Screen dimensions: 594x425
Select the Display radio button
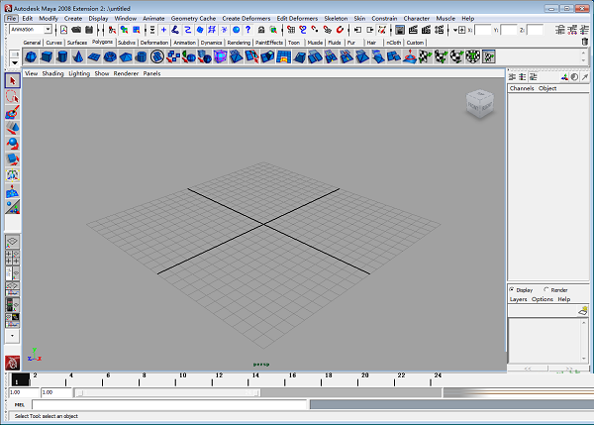coord(511,289)
